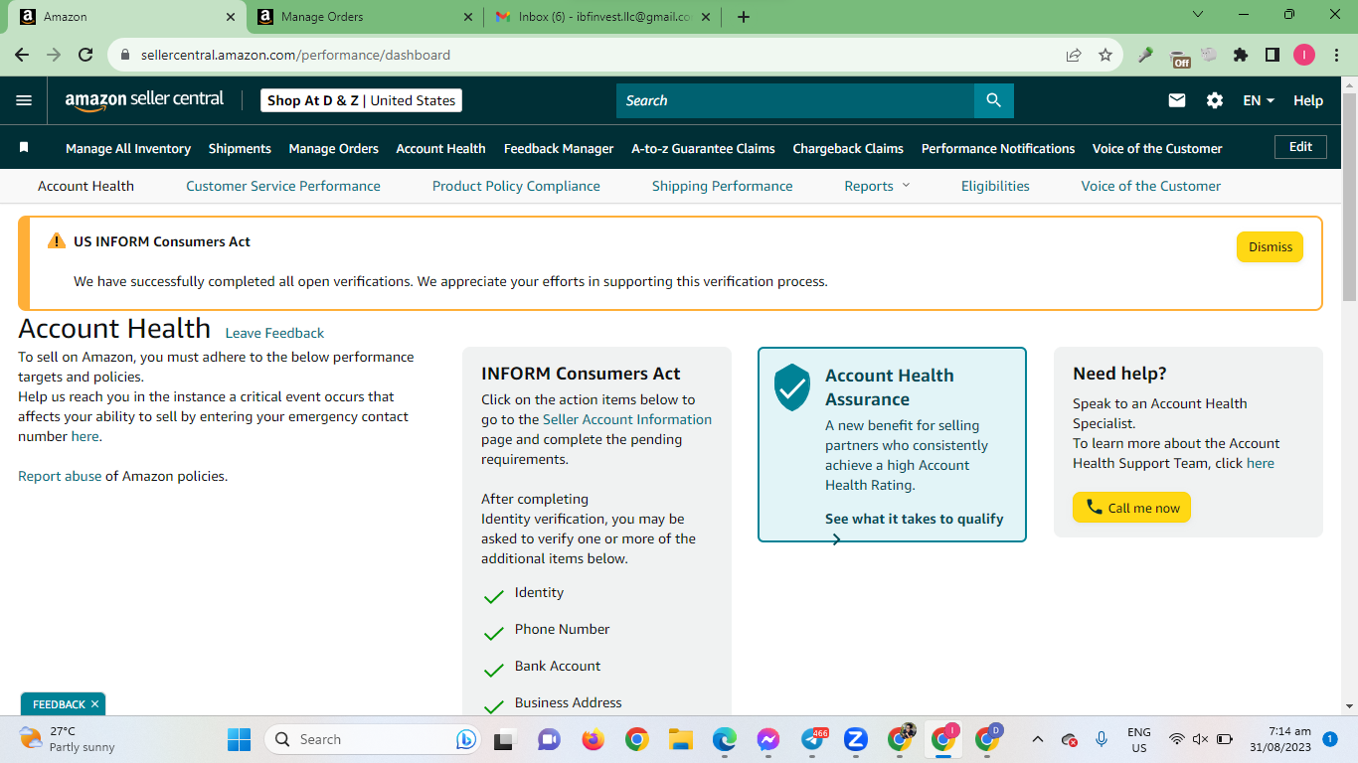
Task: Click the browser address bar URL
Action: [x=295, y=55]
